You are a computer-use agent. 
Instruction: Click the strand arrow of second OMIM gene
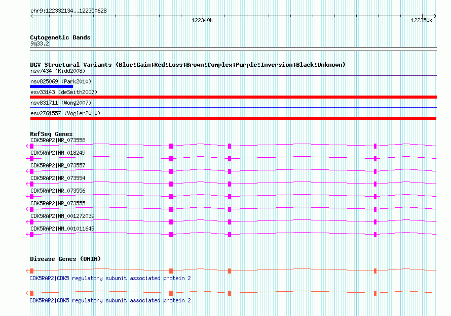click(27, 293)
